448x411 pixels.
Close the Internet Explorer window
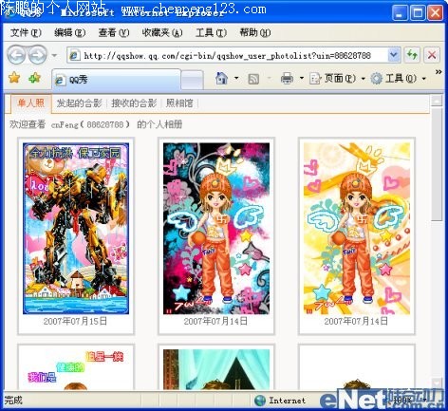435,13
